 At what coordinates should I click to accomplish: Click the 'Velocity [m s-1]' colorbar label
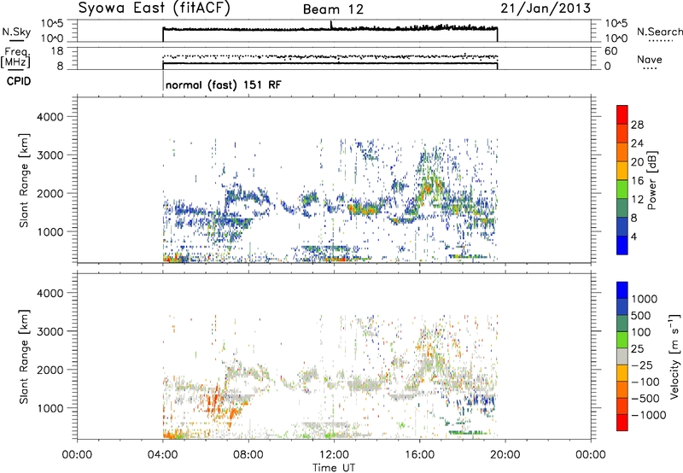click(674, 356)
